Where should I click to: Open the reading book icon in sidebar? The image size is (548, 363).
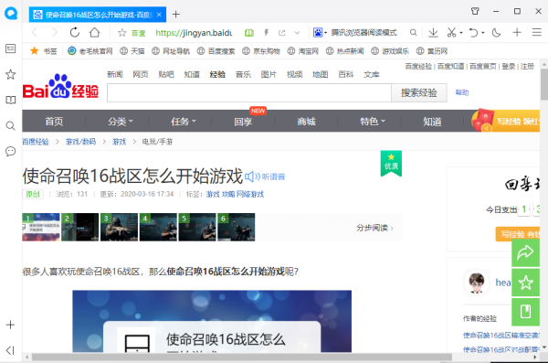10,100
